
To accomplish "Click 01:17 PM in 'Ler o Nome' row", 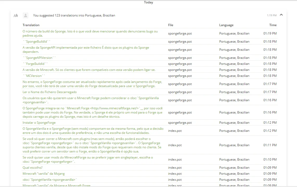I will pos(270,92).
